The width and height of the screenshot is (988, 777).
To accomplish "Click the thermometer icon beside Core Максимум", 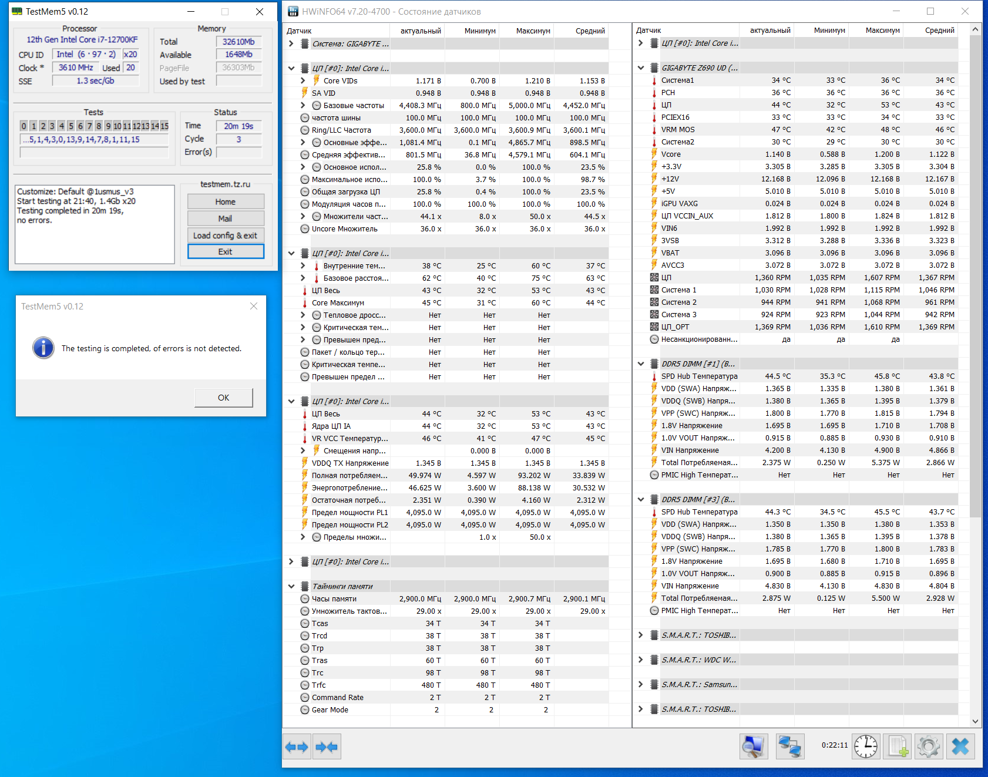I will [x=304, y=303].
